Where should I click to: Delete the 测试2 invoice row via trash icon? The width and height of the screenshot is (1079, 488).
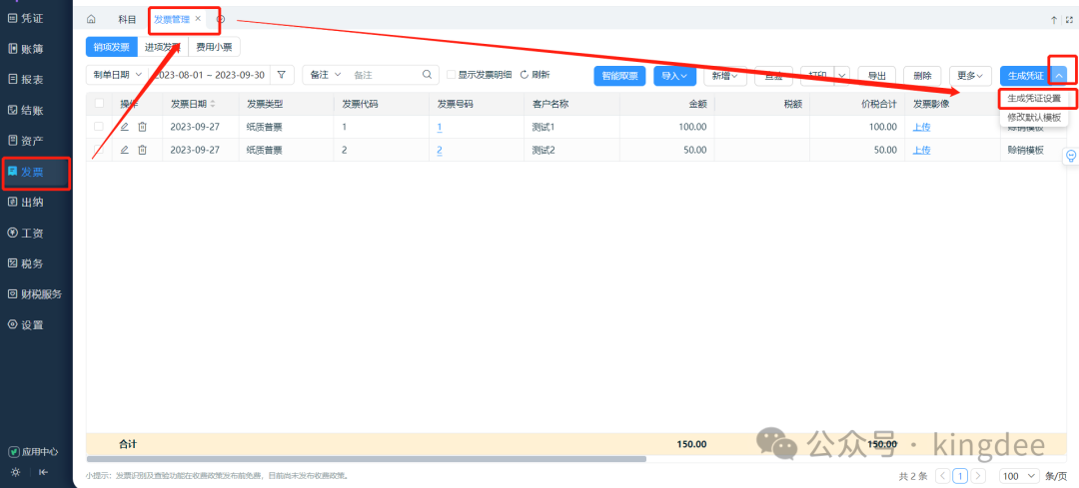click(142, 150)
